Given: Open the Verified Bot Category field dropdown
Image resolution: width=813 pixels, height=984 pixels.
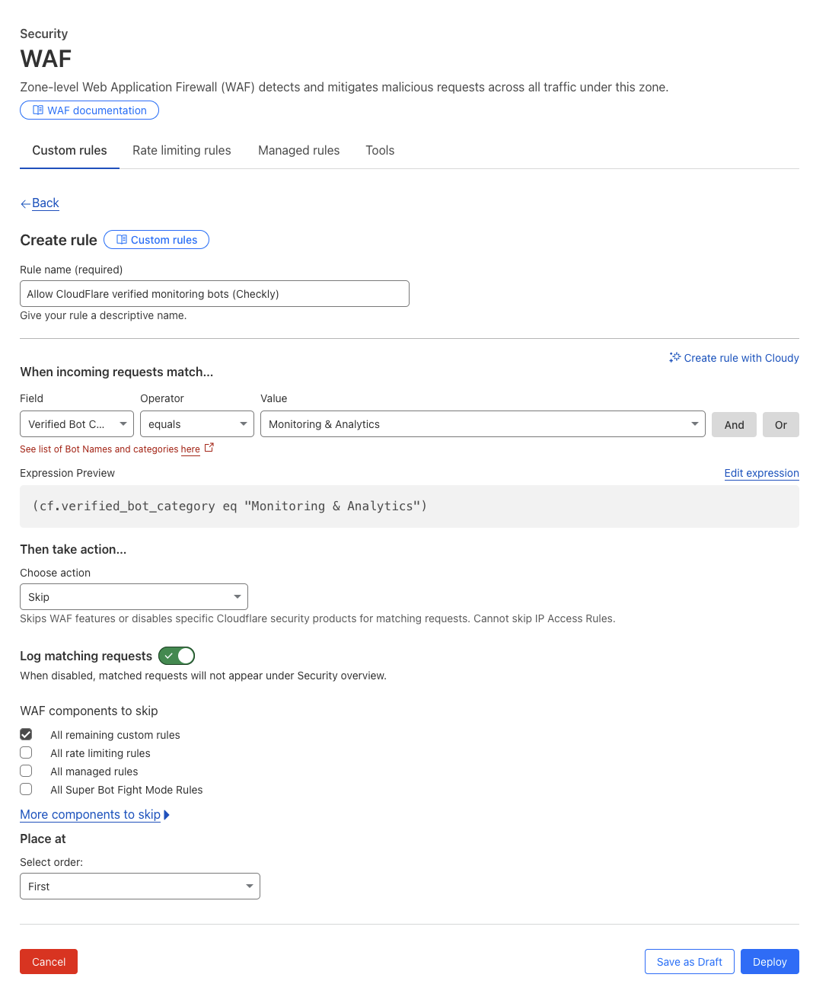Looking at the screenshot, I should (x=76, y=423).
